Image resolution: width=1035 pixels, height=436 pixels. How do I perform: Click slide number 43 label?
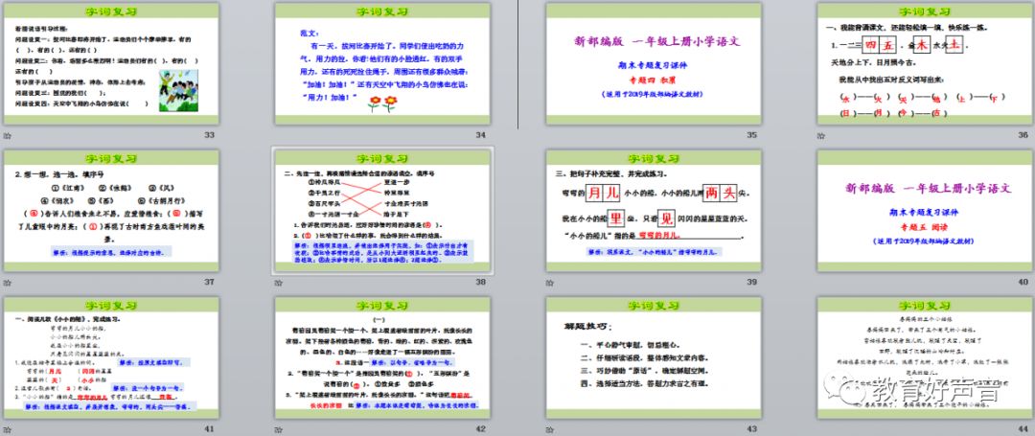(x=752, y=429)
